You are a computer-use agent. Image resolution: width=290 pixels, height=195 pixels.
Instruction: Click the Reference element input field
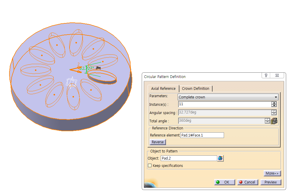(x=202, y=135)
